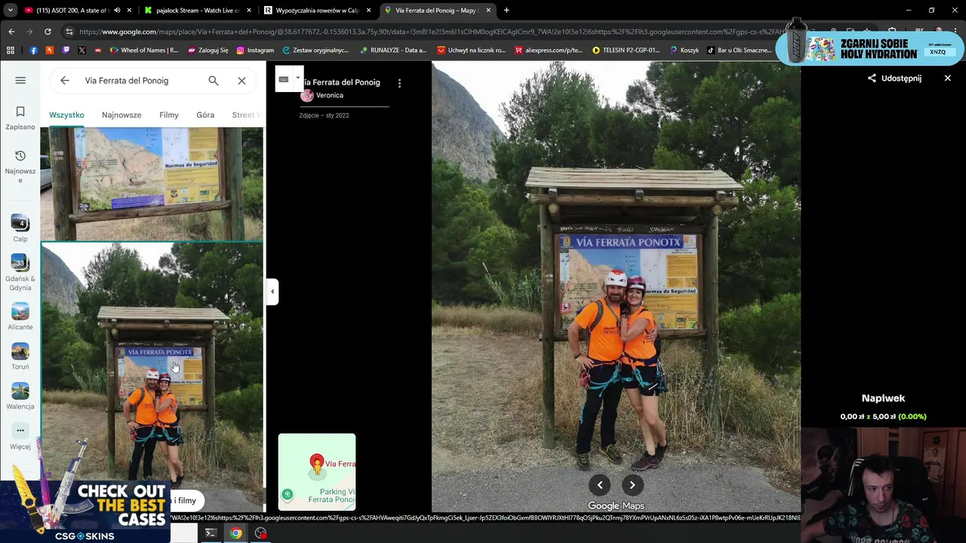966x543 pixels.
Task: Open the Zapisano saved places
Action: (20, 118)
